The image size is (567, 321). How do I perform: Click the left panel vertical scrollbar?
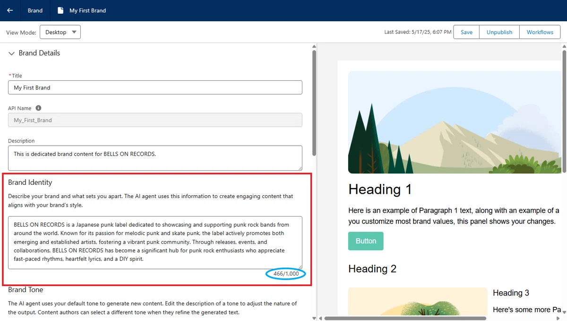(314, 103)
